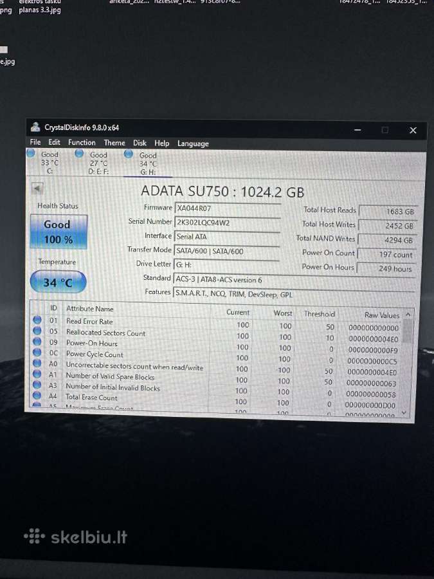
Task: Click the Transfer Mode field
Action: (226, 251)
